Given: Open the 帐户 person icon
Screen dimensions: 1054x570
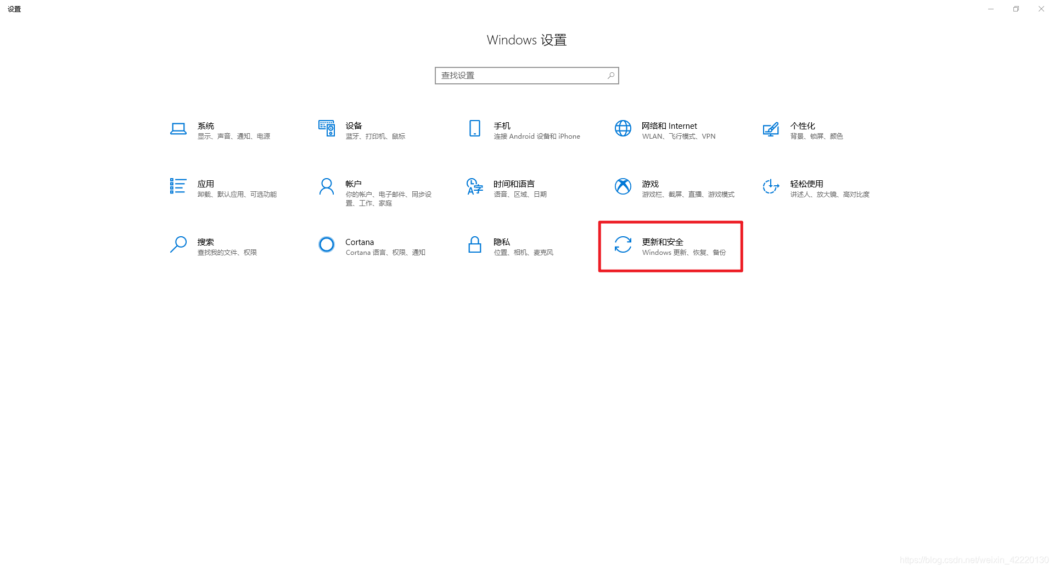Looking at the screenshot, I should point(327,186).
